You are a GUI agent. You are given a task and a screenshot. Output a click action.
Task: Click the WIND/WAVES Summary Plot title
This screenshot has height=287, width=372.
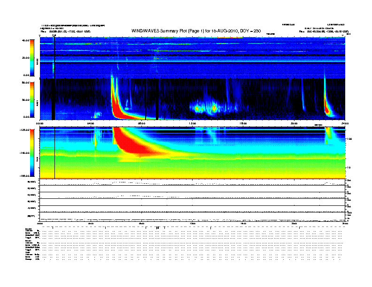[196, 31]
